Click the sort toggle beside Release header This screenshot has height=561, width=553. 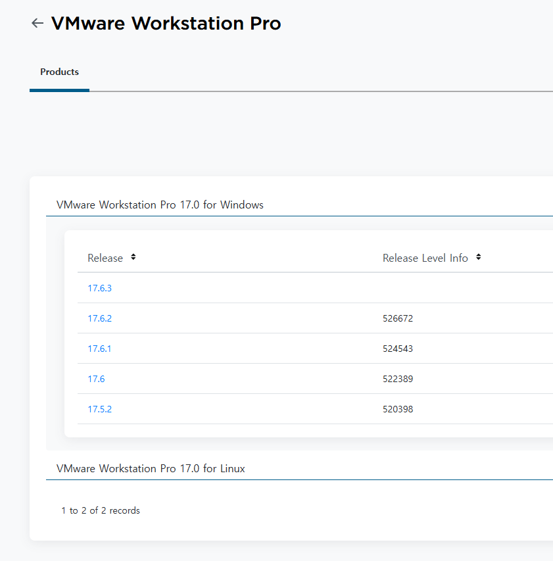pyautogui.click(x=132, y=257)
